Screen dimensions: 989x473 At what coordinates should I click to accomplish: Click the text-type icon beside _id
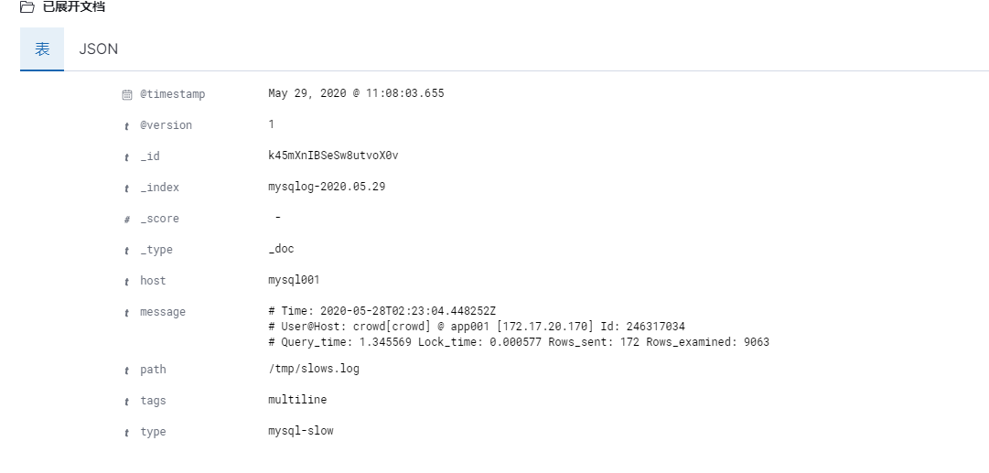pos(127,157)
